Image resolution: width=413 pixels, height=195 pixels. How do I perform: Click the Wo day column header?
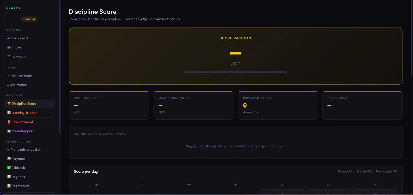click(189, 185)
